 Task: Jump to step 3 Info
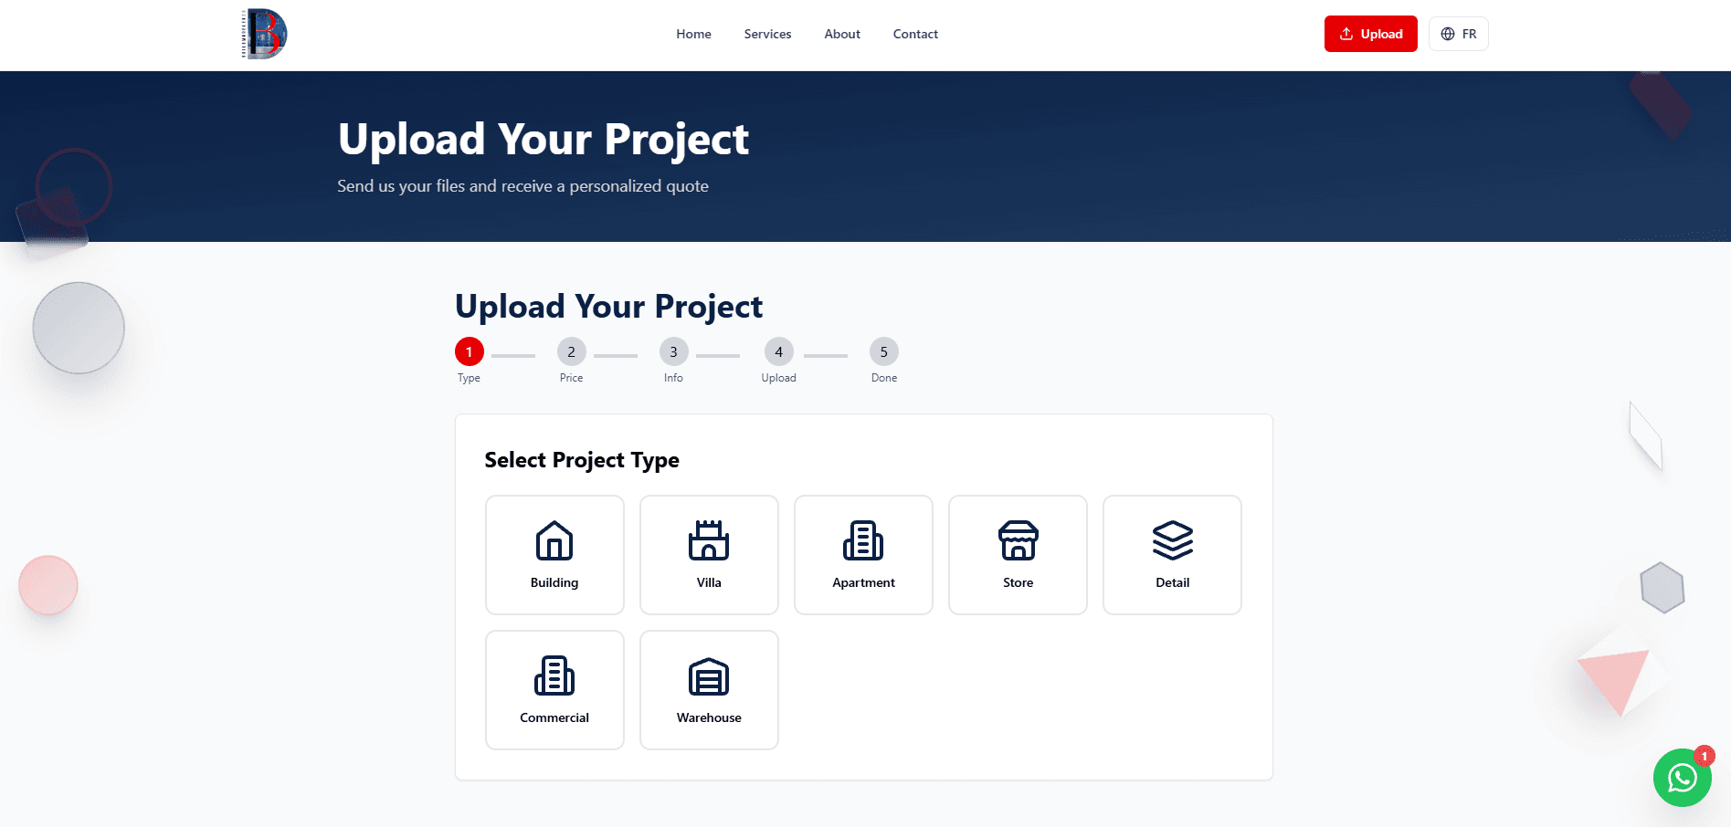(x=673, y=351)
